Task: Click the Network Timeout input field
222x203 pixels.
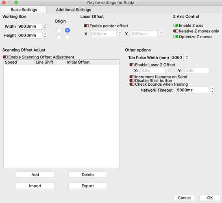Action: coord(193,90)
